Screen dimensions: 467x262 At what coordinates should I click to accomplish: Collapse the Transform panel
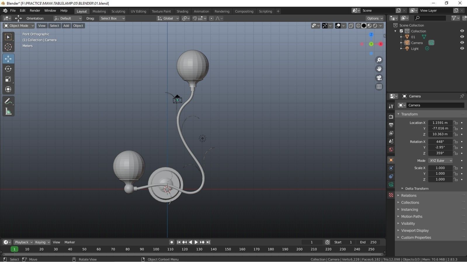point(409,114)
